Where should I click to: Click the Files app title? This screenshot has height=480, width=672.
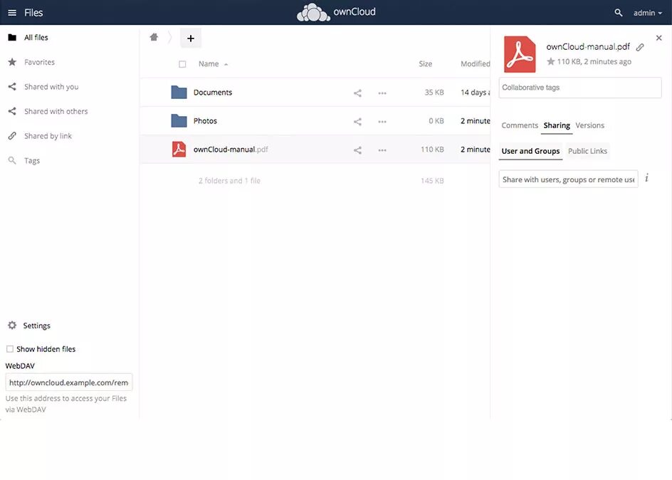(x=33, y=13)
